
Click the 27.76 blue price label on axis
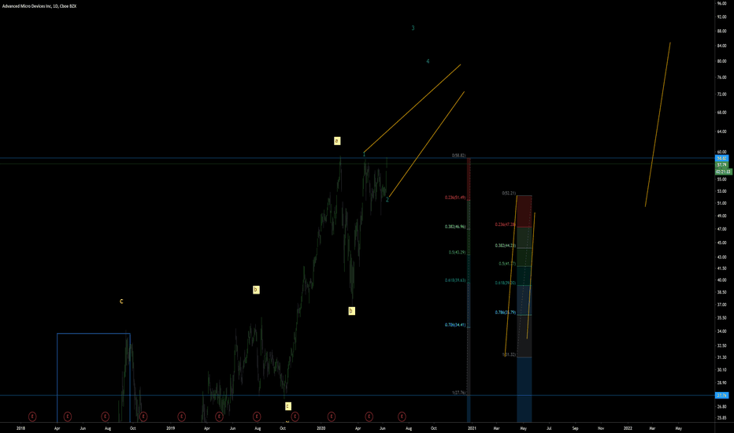tap(722, 395)
